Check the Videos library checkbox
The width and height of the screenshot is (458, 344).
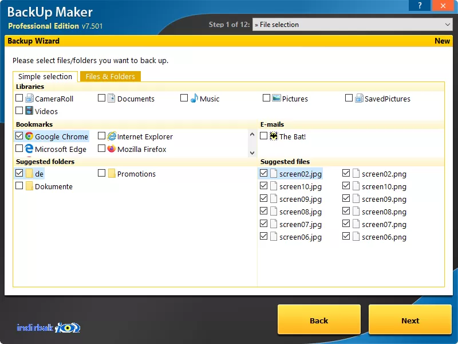click(19, 110)
